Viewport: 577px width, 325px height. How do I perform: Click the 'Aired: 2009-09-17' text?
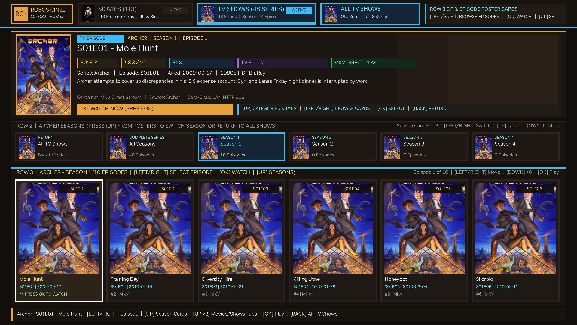click(x=190, y=73)
